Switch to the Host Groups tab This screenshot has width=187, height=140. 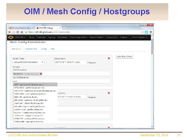tap(16, 49)
